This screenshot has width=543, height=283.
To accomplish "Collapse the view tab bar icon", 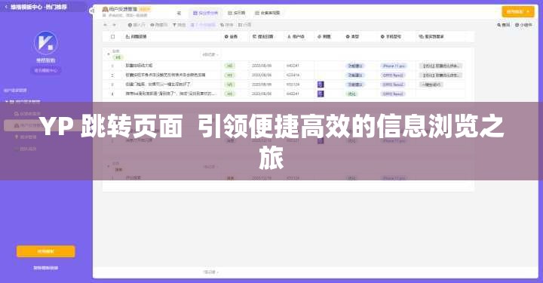I will click(179, 13).
